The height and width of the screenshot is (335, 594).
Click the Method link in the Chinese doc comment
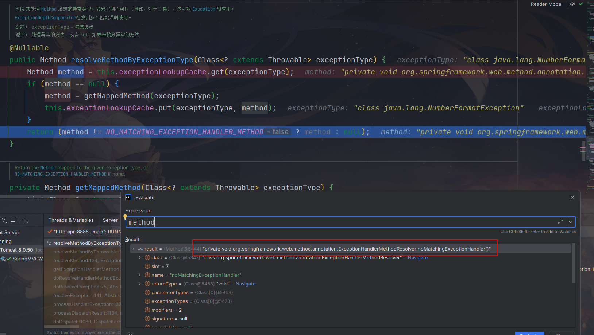[x=49, y=9]
